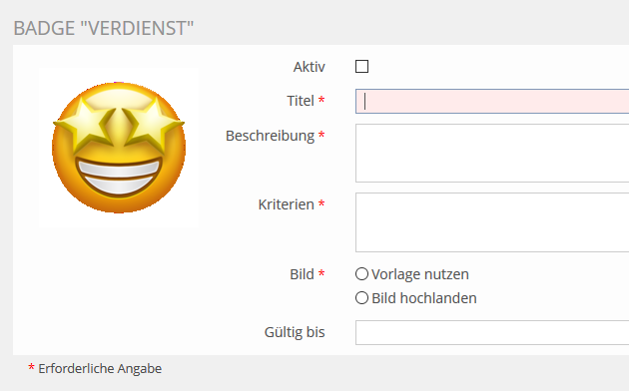Click the Aktiv label text
Viewport: 629px width, 391px height.
(x=309, y=67)
